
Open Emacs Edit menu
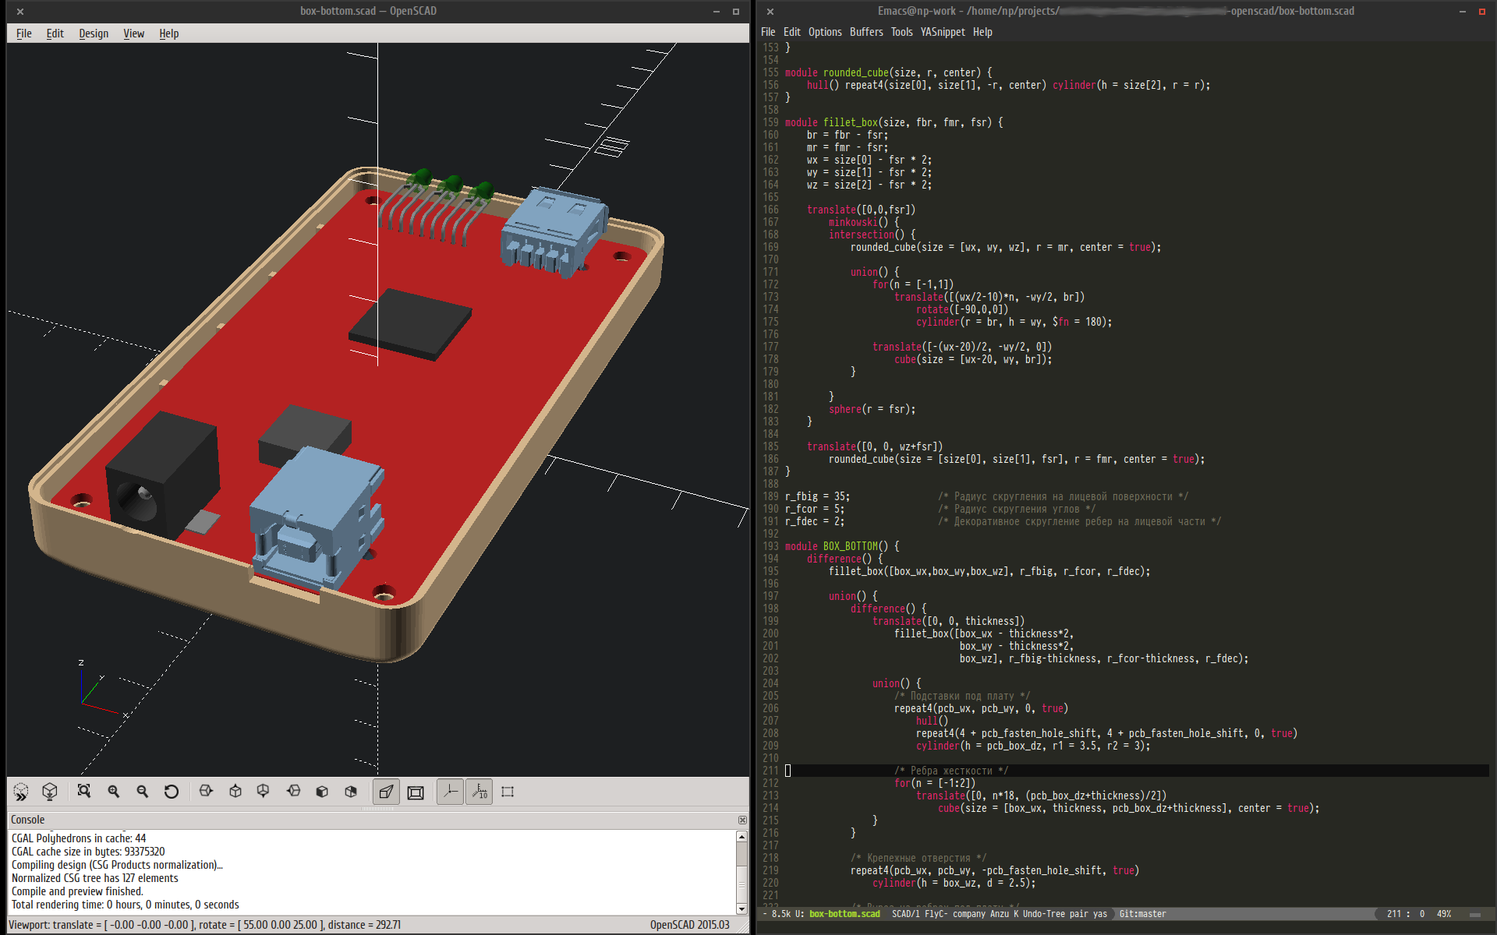tap(792, 32)
